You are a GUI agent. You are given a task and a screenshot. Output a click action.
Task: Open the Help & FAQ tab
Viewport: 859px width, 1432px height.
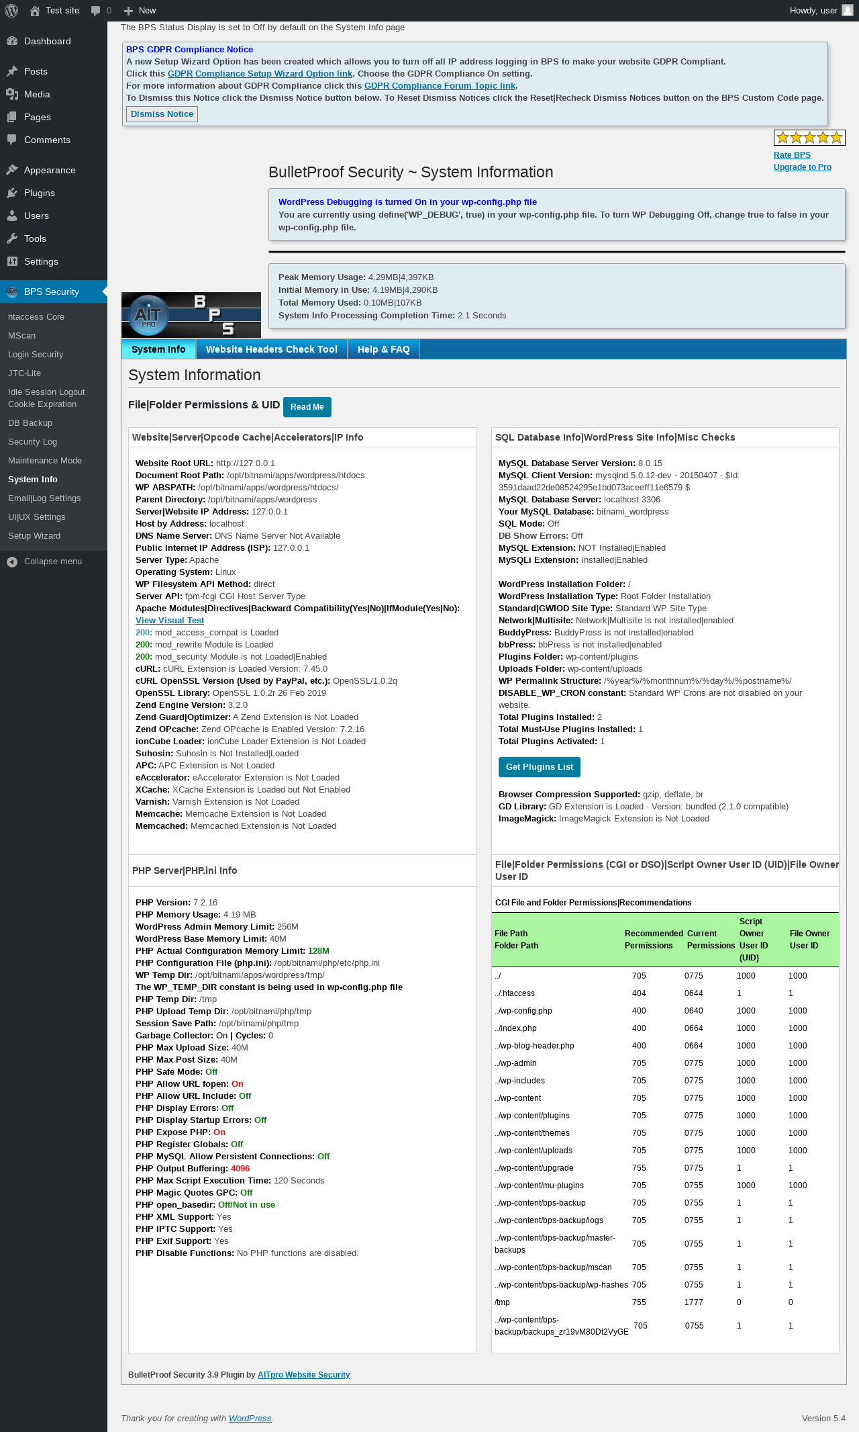pos(384,349)
